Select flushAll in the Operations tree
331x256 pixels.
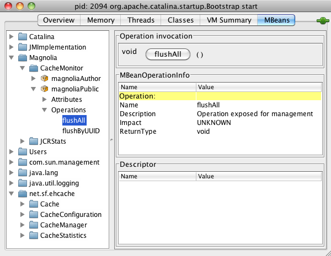click(x=74, y=121)
